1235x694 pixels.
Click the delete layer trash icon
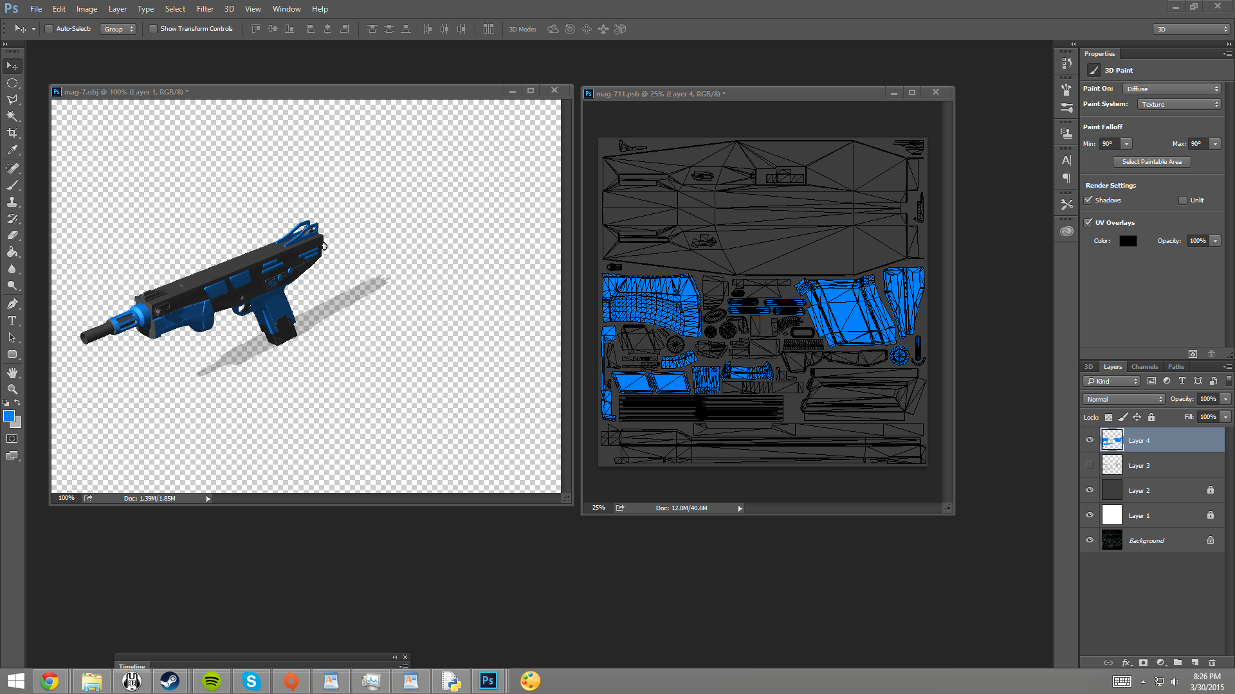[x=1212, y=662]
